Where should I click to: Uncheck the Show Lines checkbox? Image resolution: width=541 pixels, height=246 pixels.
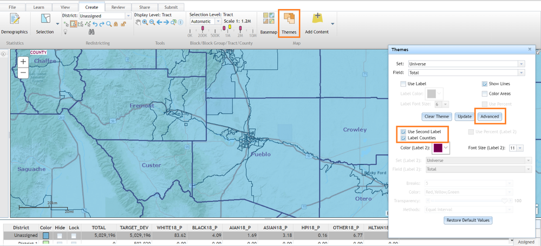click(x=485, y=84)
